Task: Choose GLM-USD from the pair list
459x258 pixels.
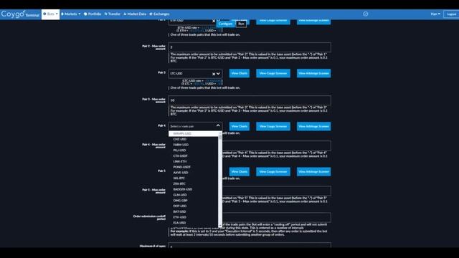Action: 194,195
